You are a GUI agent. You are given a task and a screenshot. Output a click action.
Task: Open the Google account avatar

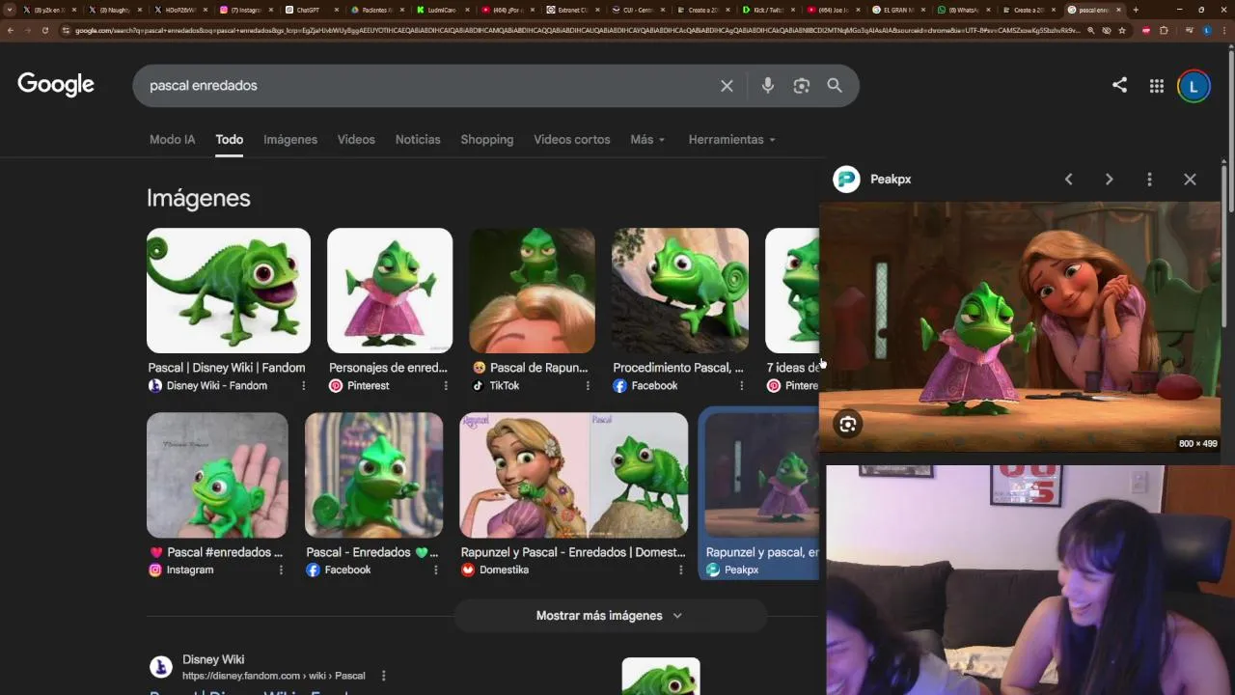click(1194, 86)
